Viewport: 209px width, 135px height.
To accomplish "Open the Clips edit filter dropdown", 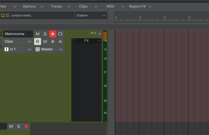I will coord(18,41).
